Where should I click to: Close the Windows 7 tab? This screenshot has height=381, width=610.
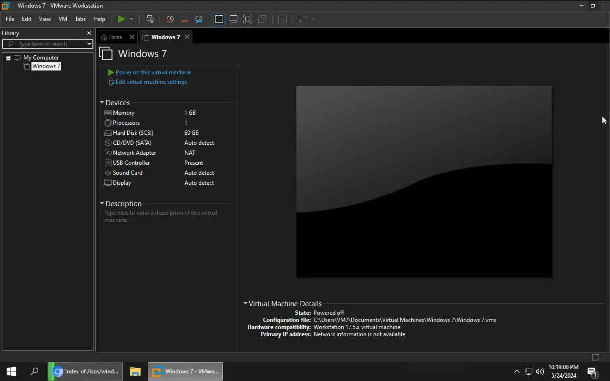coord(187,37)
